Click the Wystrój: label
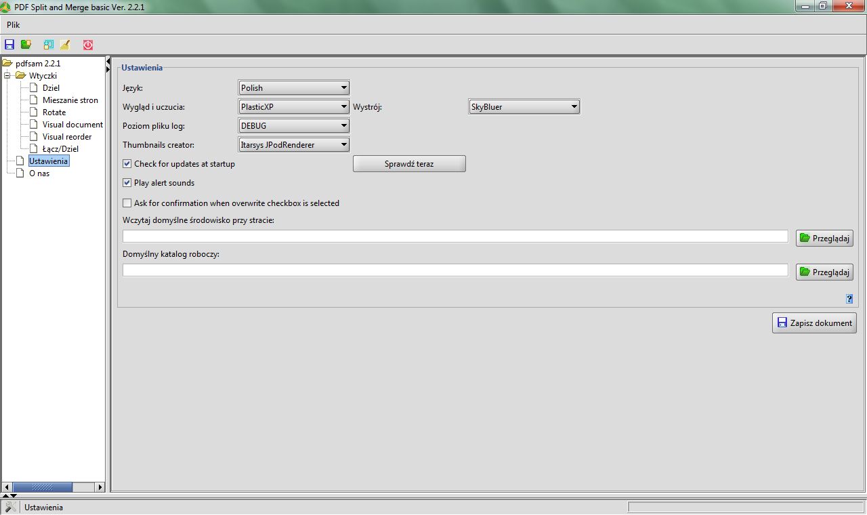867x515 pixels. coord(368,107)
